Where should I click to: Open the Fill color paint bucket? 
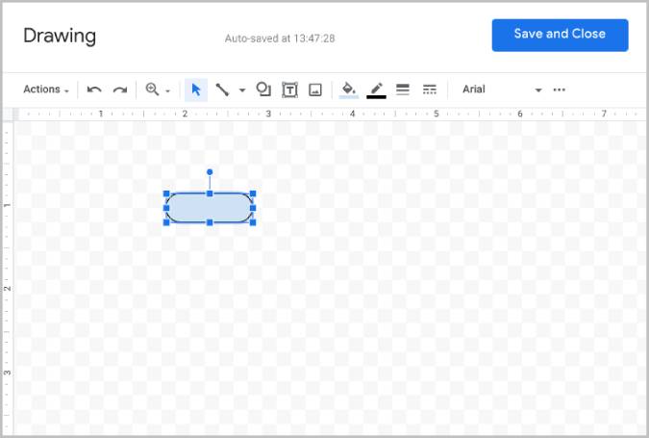349,90
